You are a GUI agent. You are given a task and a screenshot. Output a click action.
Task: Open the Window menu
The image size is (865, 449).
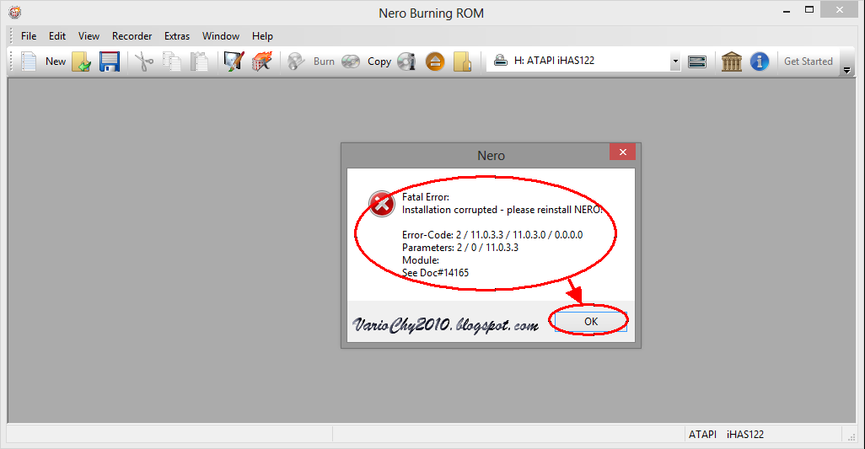point(221,36)
